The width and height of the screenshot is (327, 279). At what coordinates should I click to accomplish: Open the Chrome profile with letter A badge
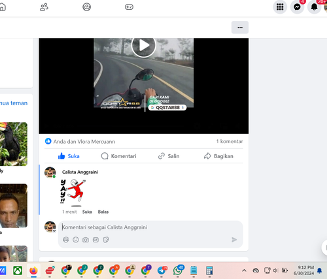click(x=114, y=271)
